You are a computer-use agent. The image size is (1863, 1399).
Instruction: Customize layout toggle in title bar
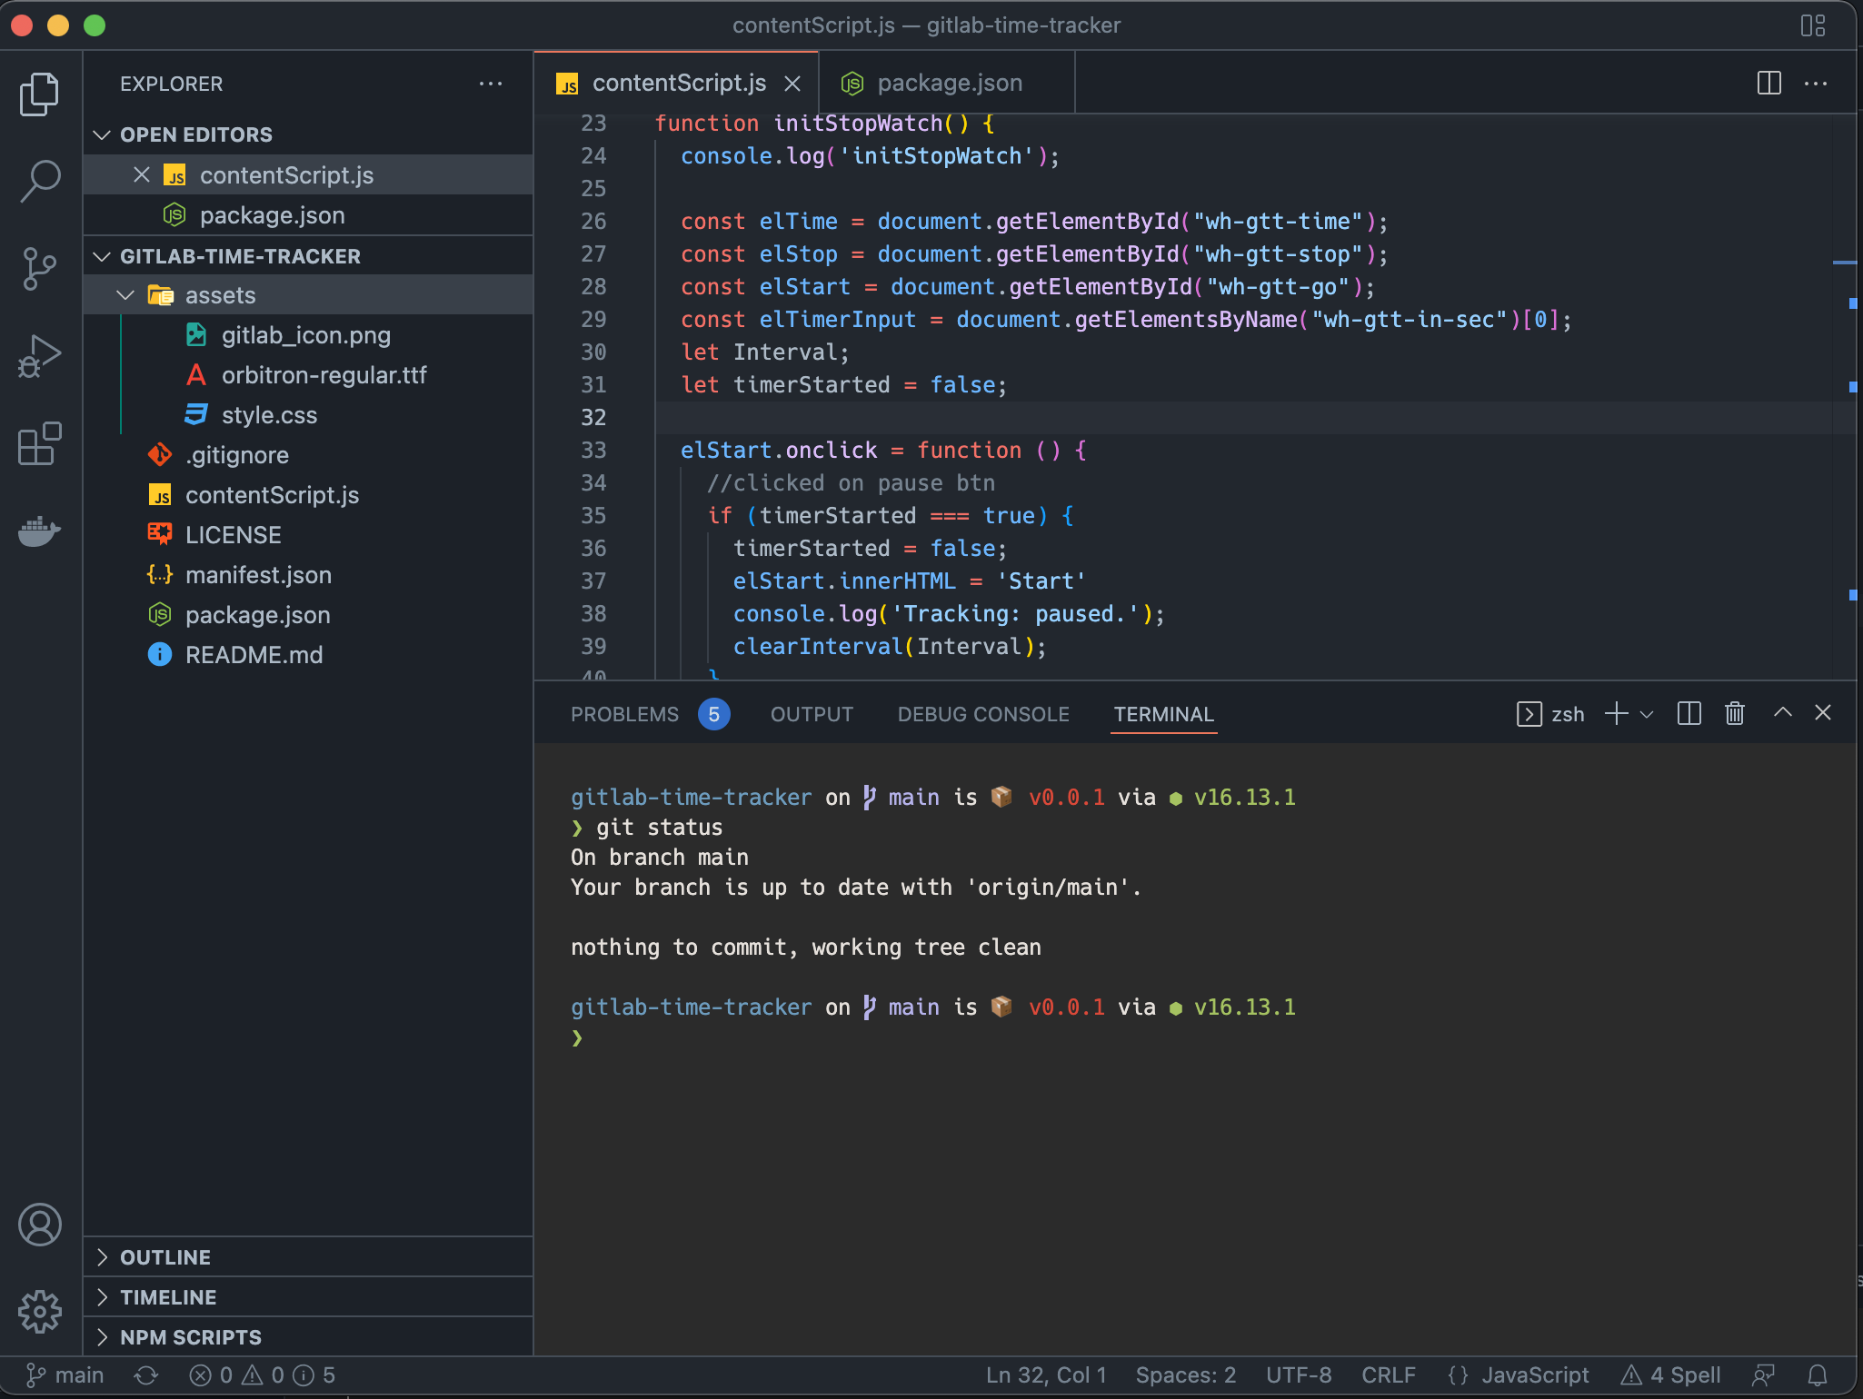coord(1812,25)
